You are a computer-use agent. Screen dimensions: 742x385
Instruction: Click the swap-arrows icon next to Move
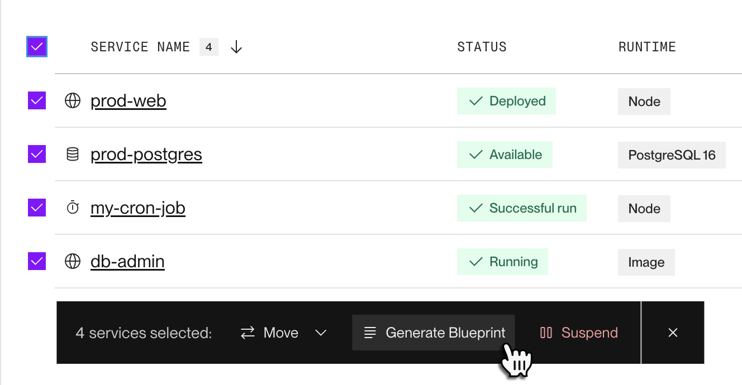click(247, 333)
